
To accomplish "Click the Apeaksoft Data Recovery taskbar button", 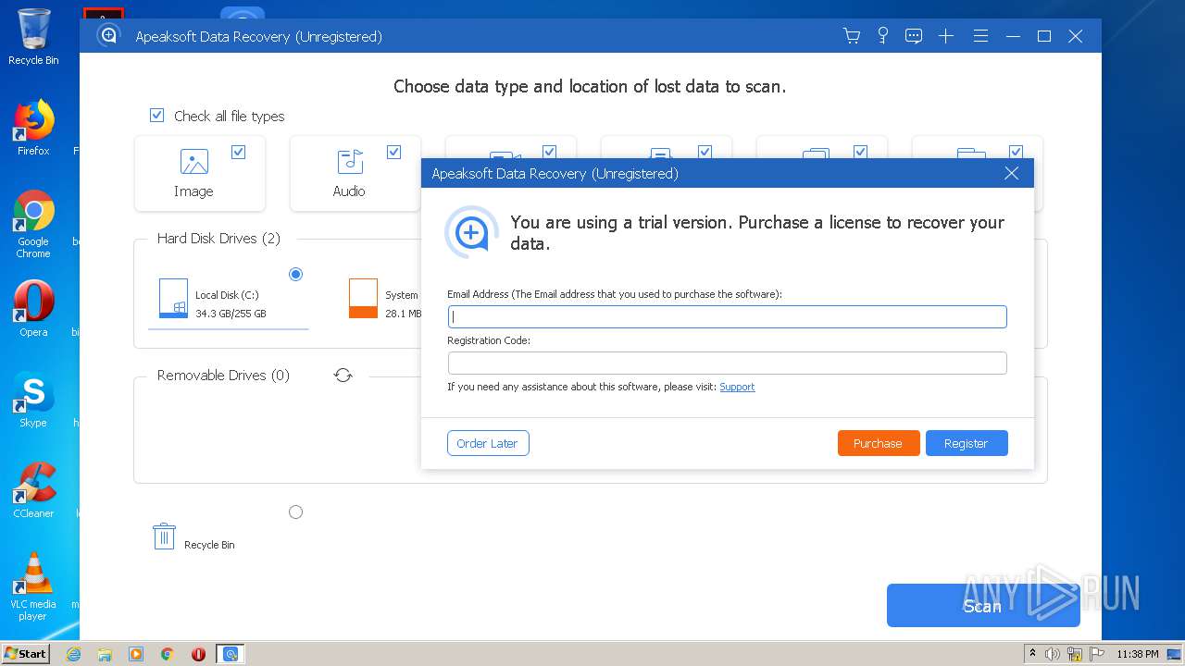I will (x=231, y=654).
